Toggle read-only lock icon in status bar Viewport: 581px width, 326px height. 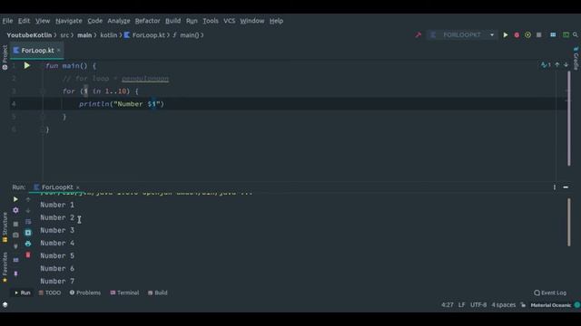(x=523, y=305)
